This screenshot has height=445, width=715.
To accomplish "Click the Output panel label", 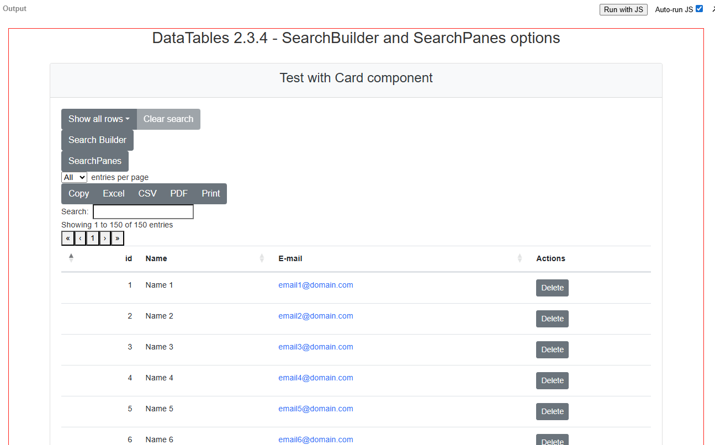I will pos(14,9).
